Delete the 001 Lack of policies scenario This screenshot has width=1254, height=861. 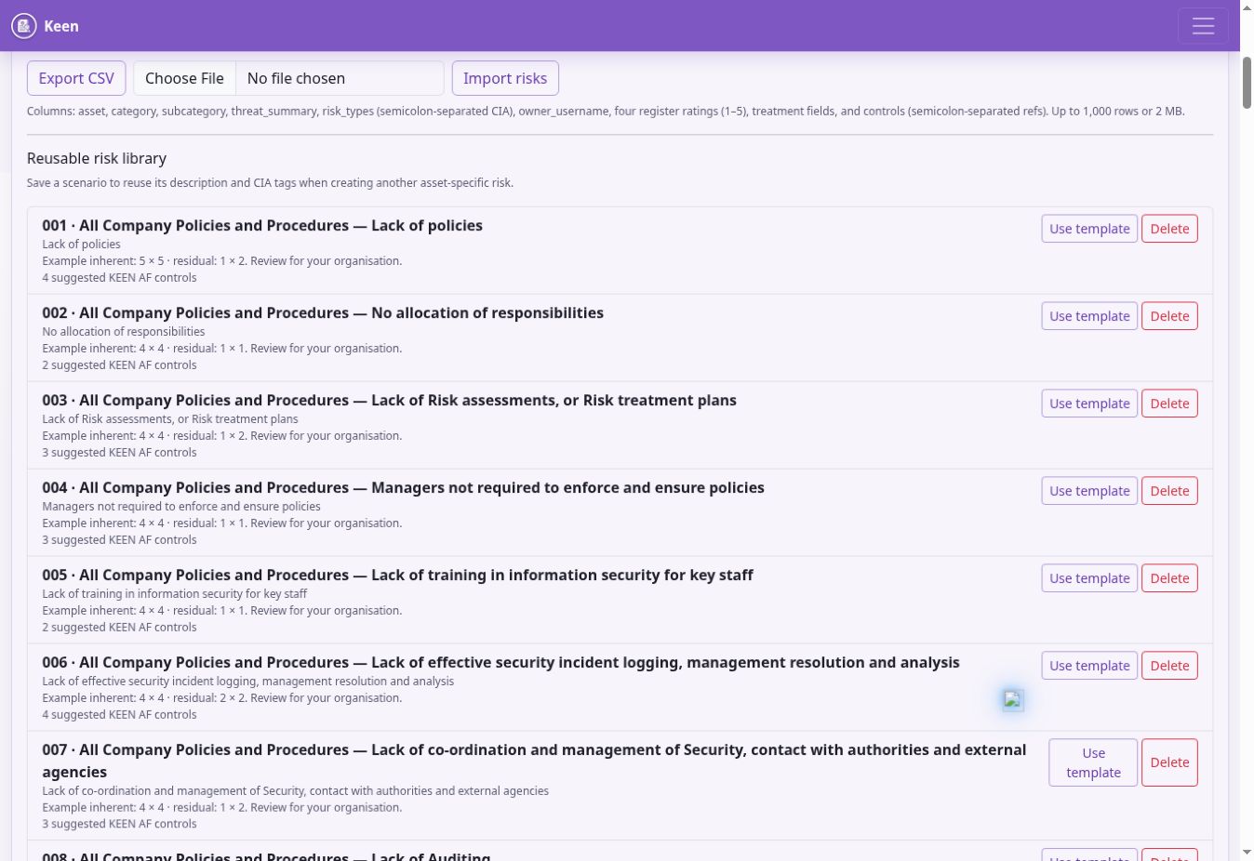[x=1169, y=229]
